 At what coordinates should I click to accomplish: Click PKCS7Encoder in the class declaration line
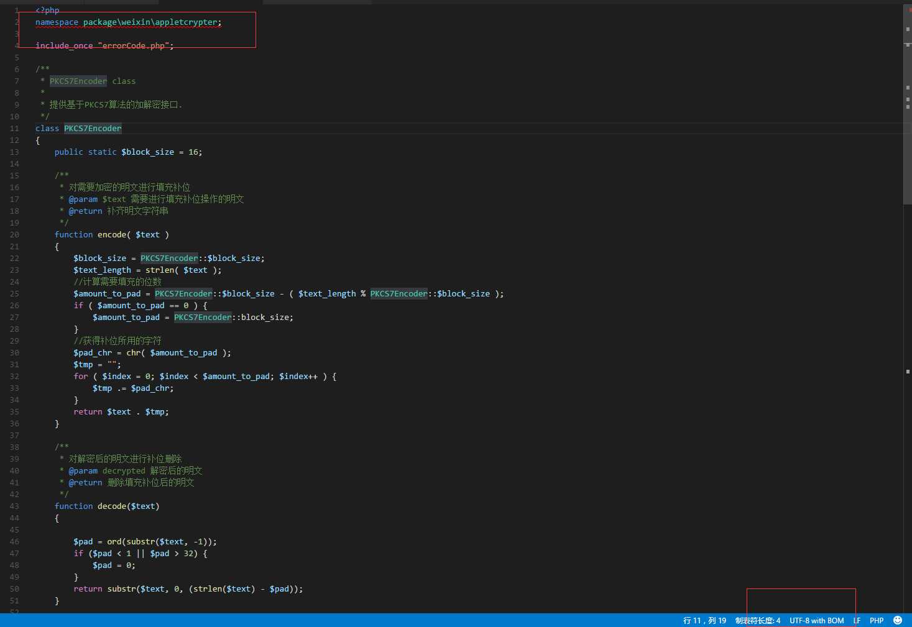coord(93,129)
